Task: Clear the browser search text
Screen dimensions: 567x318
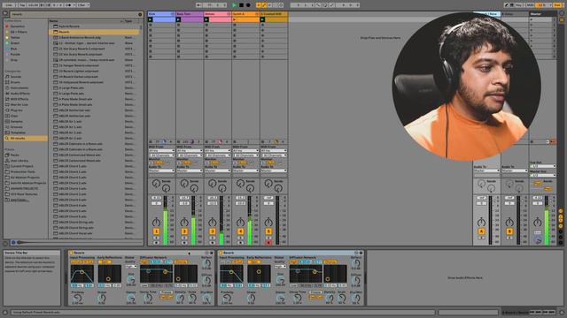Action: pyautogui.click(x=140, y=14)
